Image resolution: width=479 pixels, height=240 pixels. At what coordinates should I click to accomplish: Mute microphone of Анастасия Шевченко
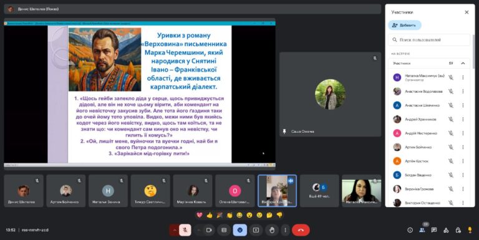451,105
